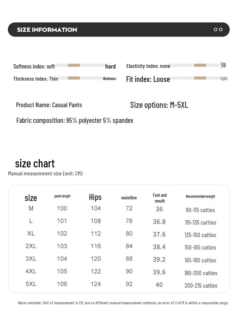Click the highlighted segment on the Softness index bar
Image resolution: width=240 pixels, height=320 pixels.
74,65
